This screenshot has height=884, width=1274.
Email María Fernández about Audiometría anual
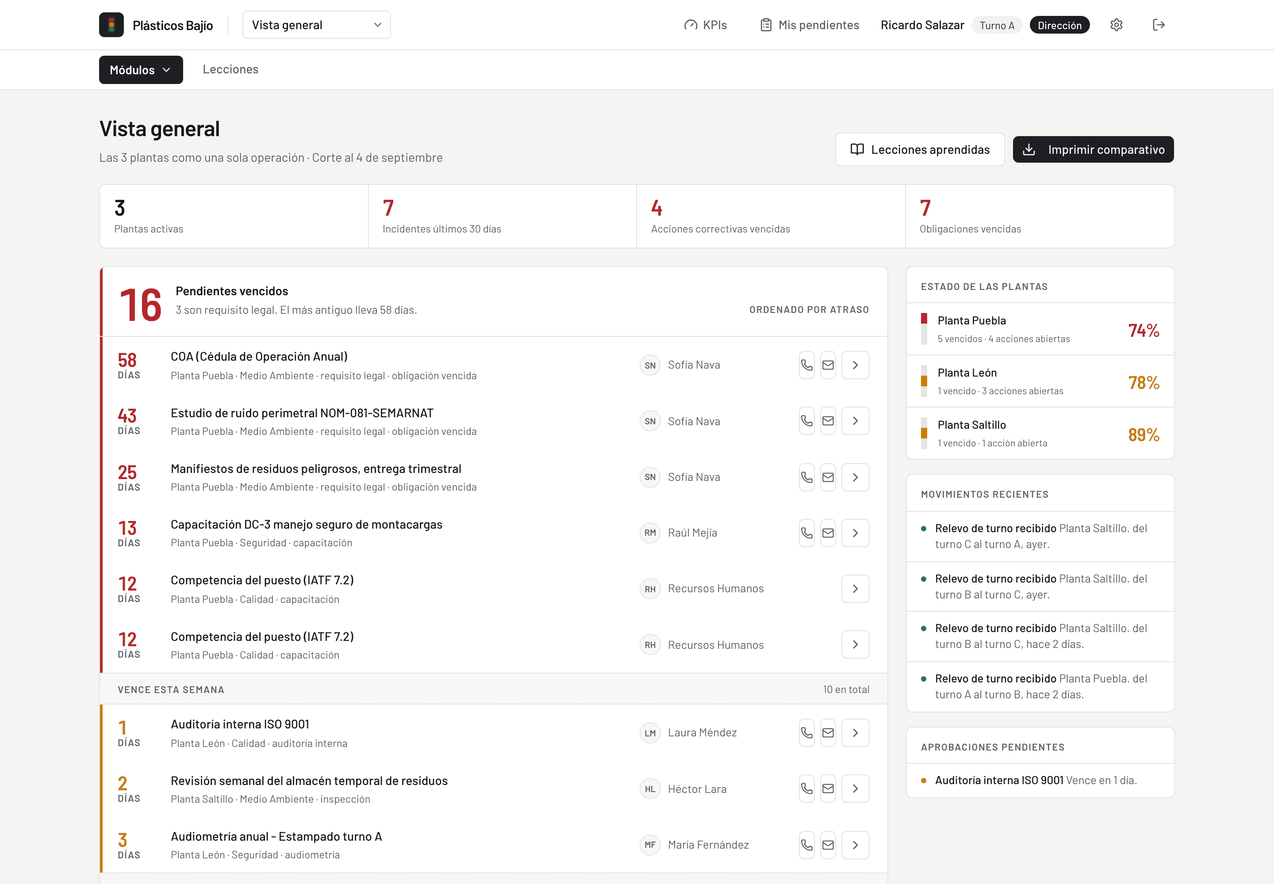pyautogui.click(x=828, y=845)
